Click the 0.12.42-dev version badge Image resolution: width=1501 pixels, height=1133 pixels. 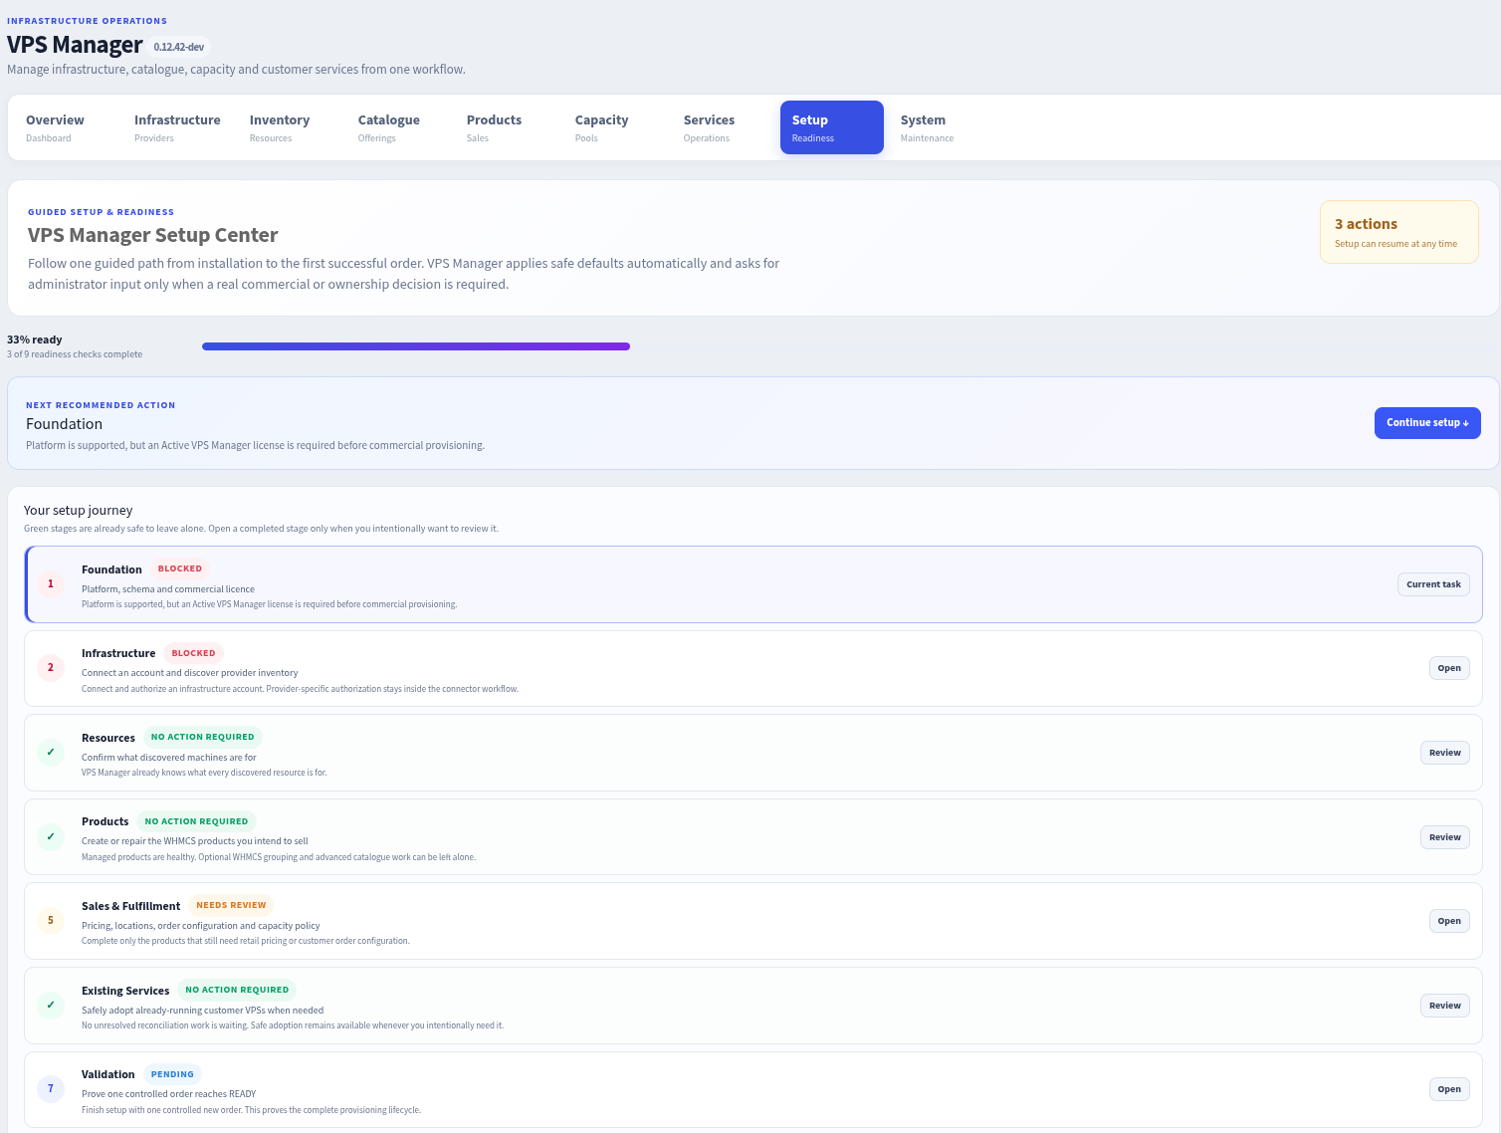click(x=179, y=47)
